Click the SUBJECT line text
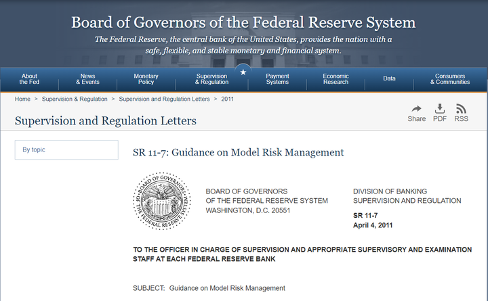The width and height of the screenshot is (488, 301). click(x=209, y=288)
